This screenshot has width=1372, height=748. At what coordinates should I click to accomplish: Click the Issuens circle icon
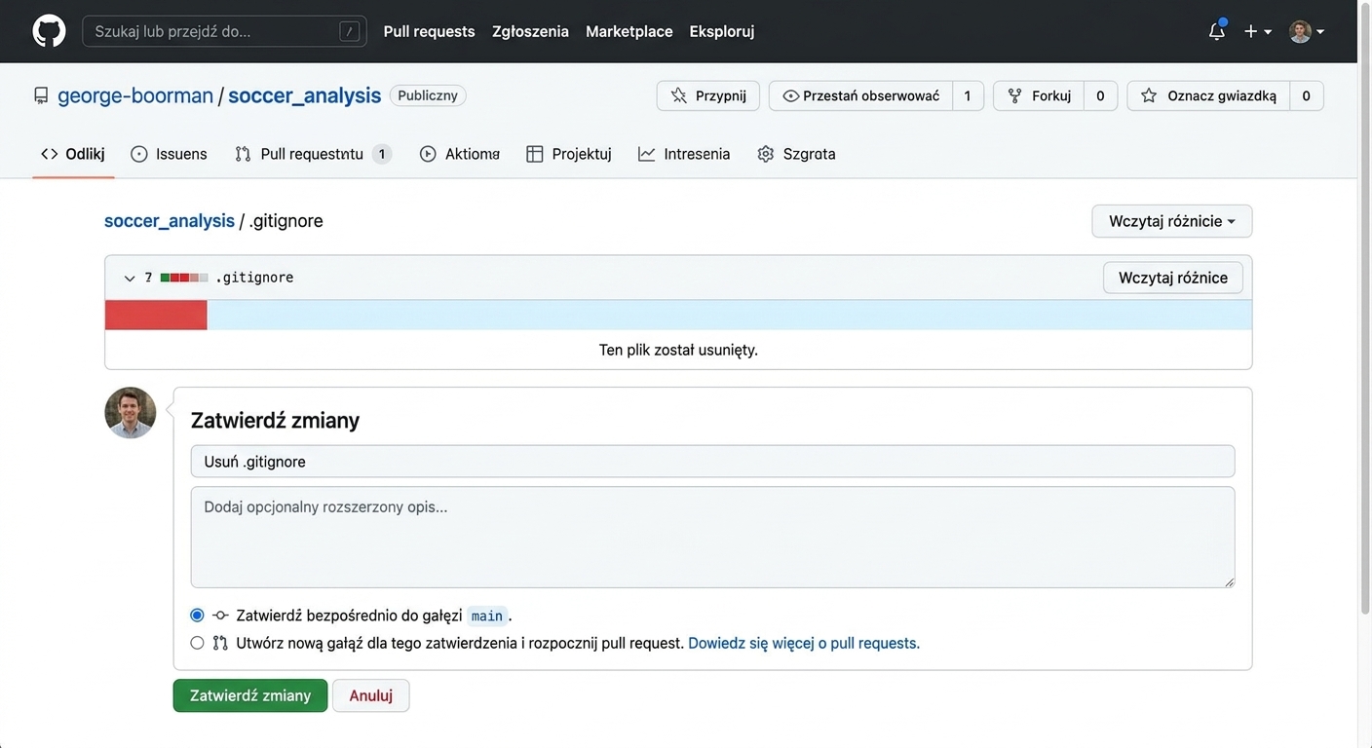[x=139, y=154]
